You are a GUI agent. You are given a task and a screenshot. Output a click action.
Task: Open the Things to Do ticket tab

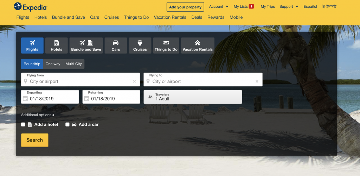166,45
